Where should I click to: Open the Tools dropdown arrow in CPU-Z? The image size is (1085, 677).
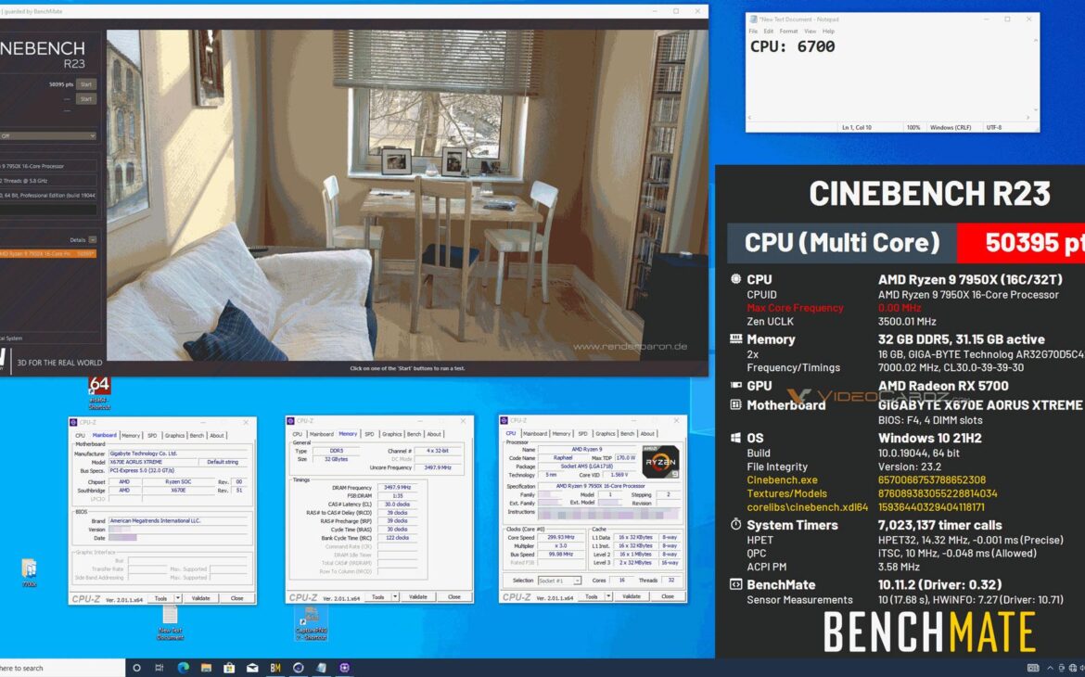point(607,595)
